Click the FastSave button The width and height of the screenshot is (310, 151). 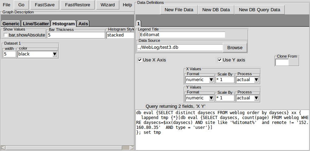coord(45,5)
